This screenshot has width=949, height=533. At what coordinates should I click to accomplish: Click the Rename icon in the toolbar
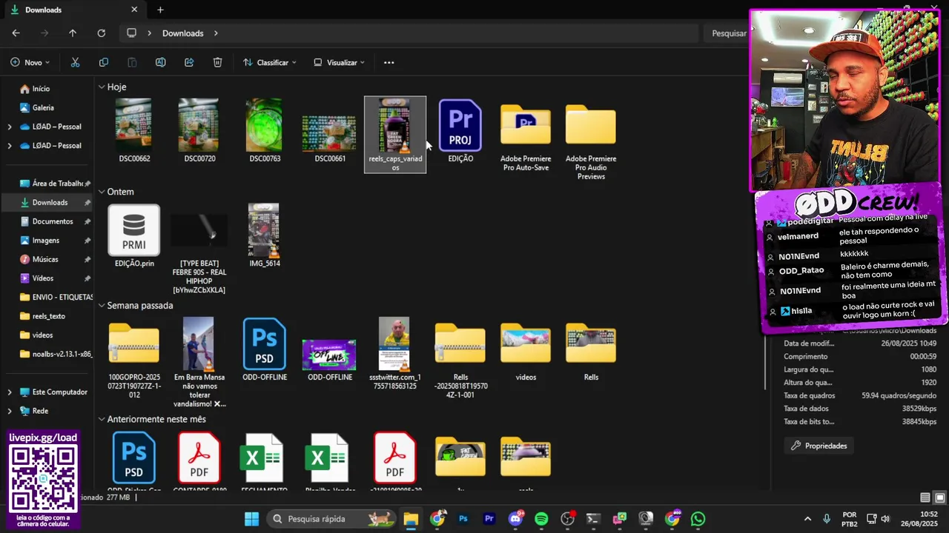(x=160, y=62)
